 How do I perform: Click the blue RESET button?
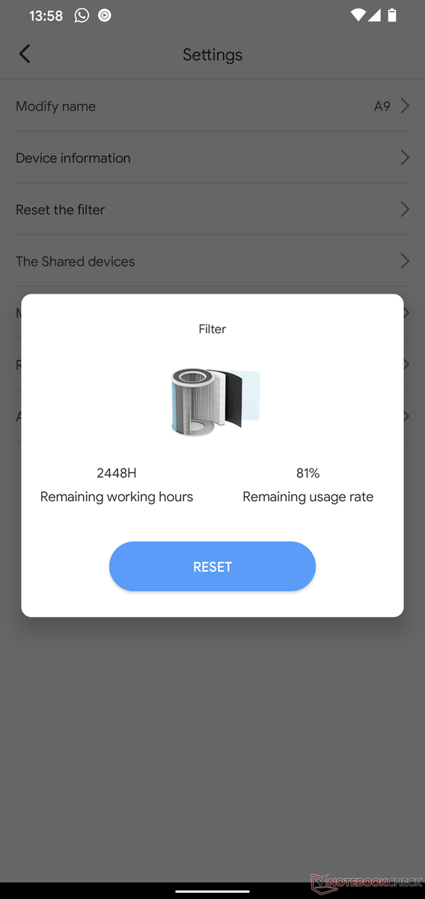[x=212, y=566]
